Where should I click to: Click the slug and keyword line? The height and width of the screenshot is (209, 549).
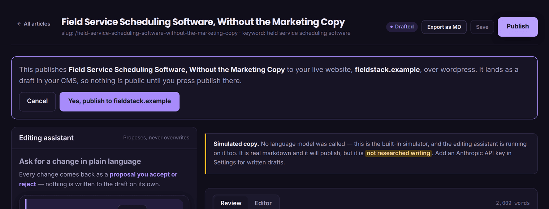tap(206, 33)
